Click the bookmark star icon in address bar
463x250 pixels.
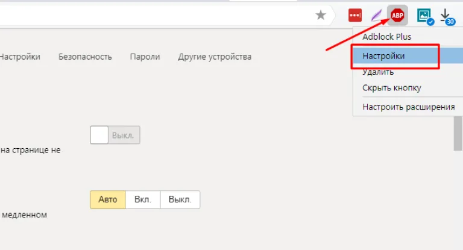(320, 15)
